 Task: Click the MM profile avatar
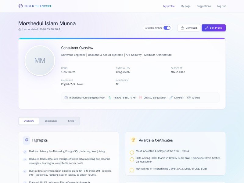point(40,61)
